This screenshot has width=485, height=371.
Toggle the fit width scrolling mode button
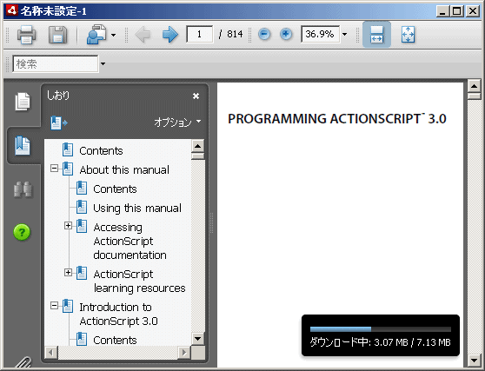(376, 34)
